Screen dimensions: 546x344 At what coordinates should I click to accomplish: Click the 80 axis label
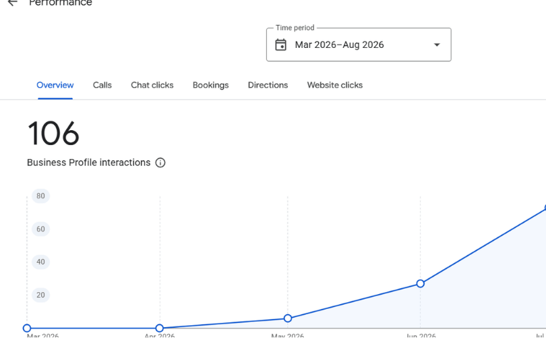click(x=40, y=196)
